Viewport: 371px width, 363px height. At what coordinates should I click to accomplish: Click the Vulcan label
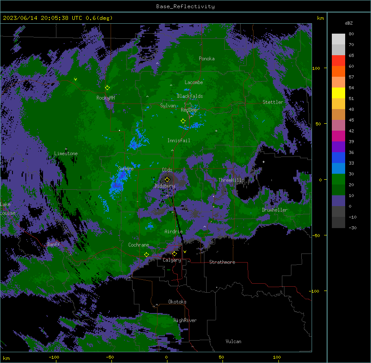(234, 341)
